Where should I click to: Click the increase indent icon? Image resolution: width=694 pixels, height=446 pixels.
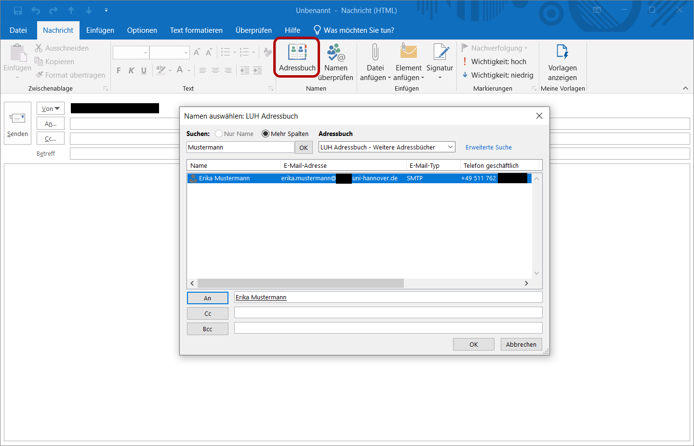(257, 70)
